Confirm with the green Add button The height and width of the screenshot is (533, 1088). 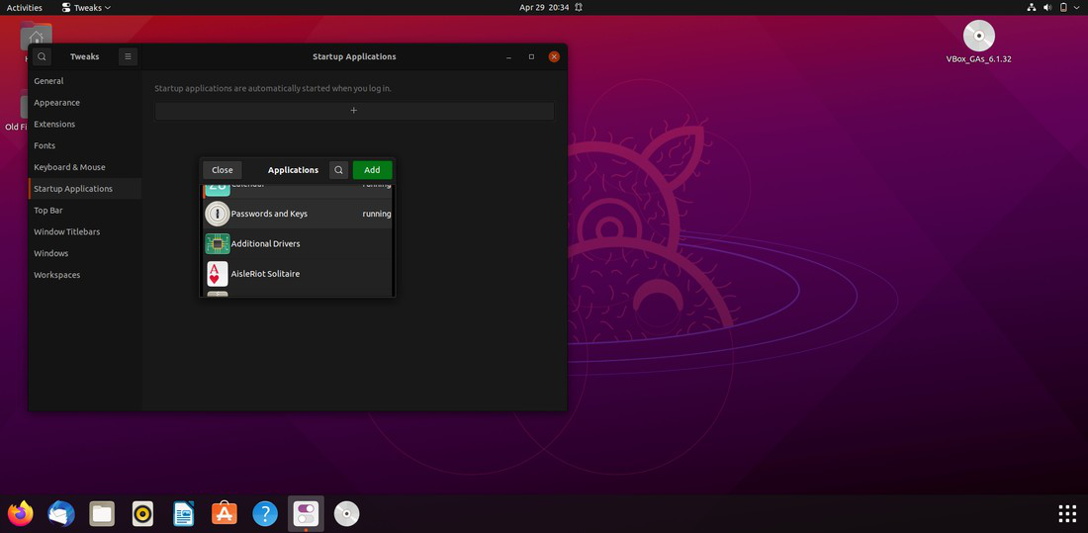pyautogui.click(x=372, y=170)
